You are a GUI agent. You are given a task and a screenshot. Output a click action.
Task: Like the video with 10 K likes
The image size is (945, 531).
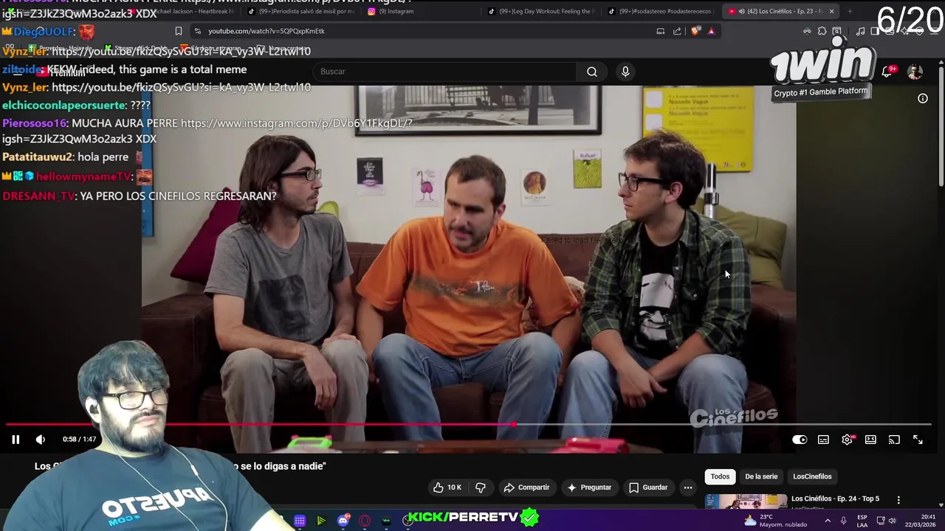pyautogui.click(x=447, y=487)
